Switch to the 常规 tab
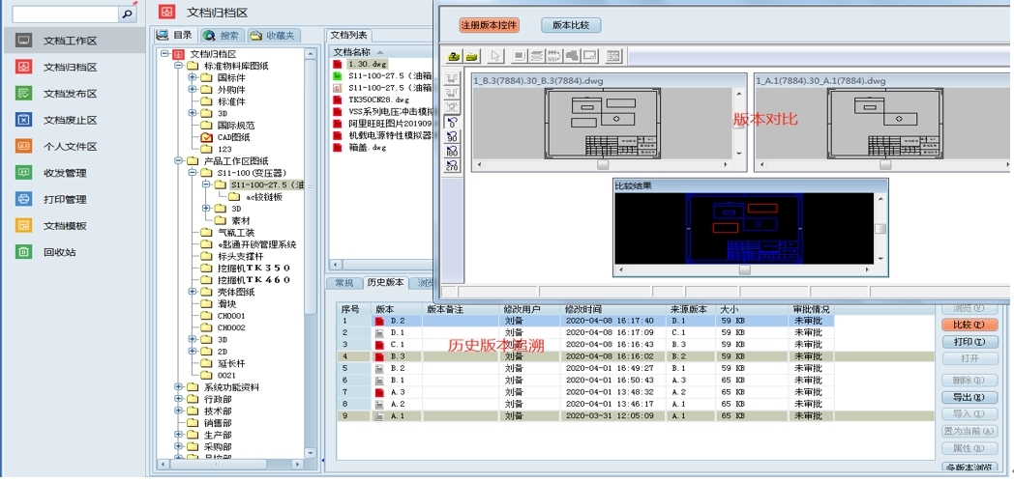 coord(343,283)
